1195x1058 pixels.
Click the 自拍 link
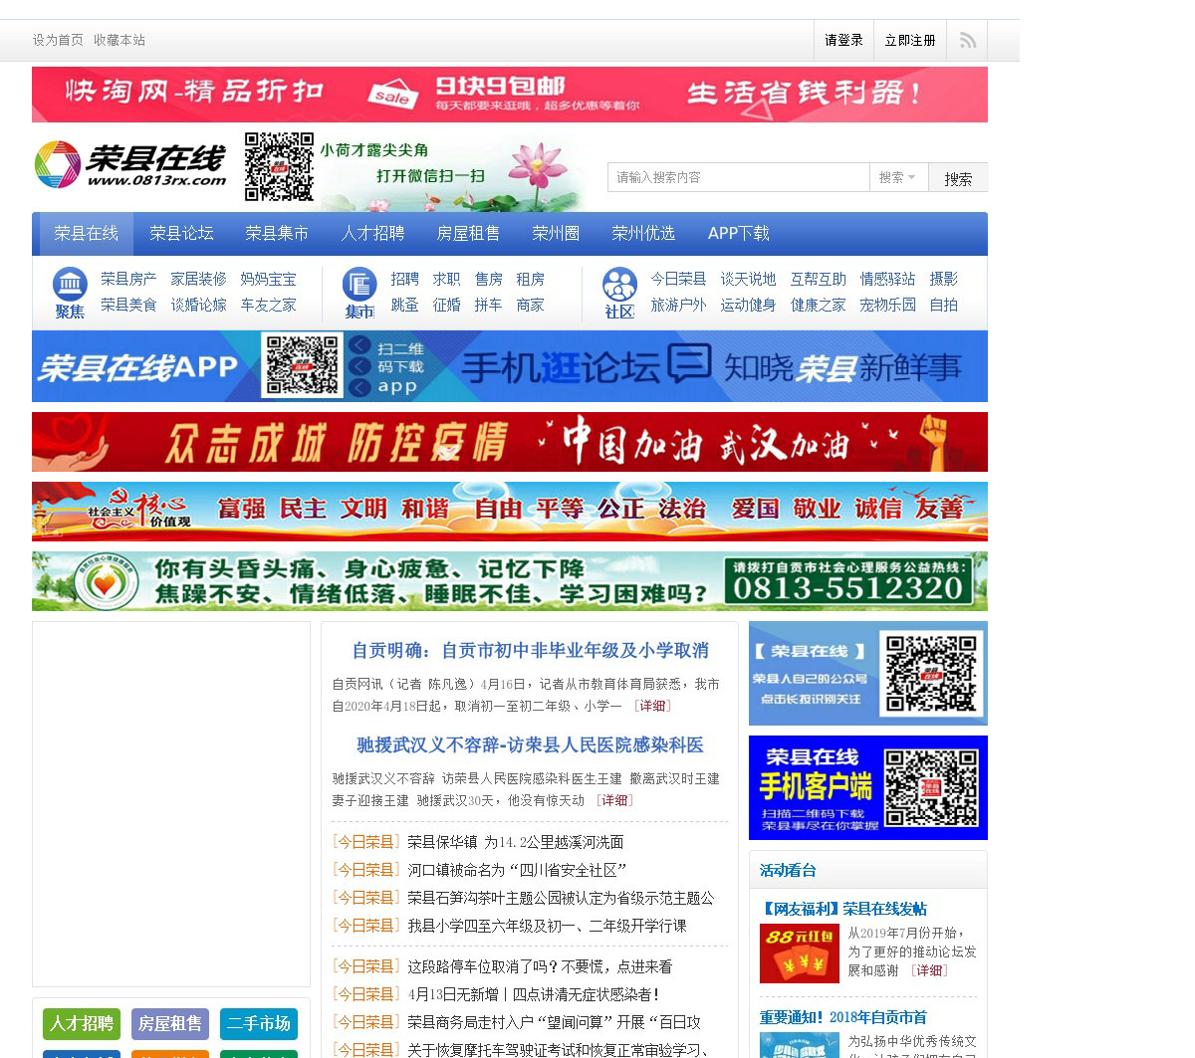tap(943, 305)
